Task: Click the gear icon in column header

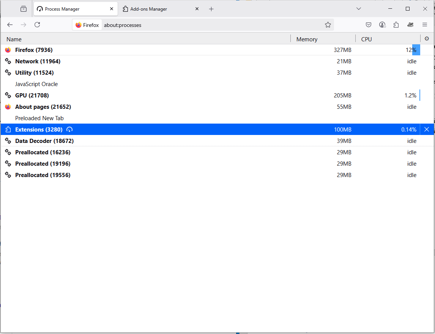Action: click(427, 39)
